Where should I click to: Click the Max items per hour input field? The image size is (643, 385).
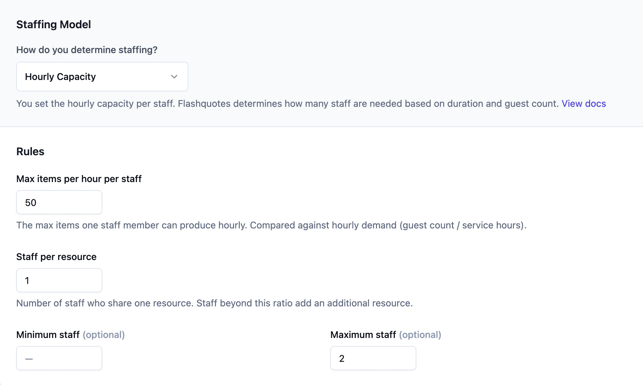[x=59, y=202]
